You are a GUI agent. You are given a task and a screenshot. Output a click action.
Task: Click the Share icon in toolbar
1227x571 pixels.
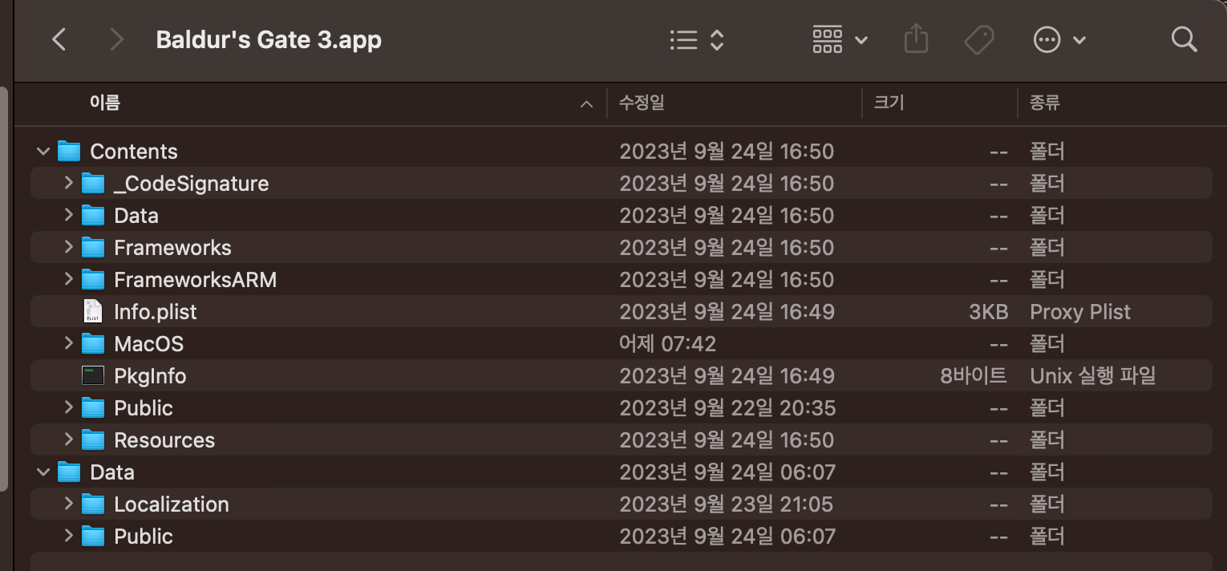pos(916,38)
